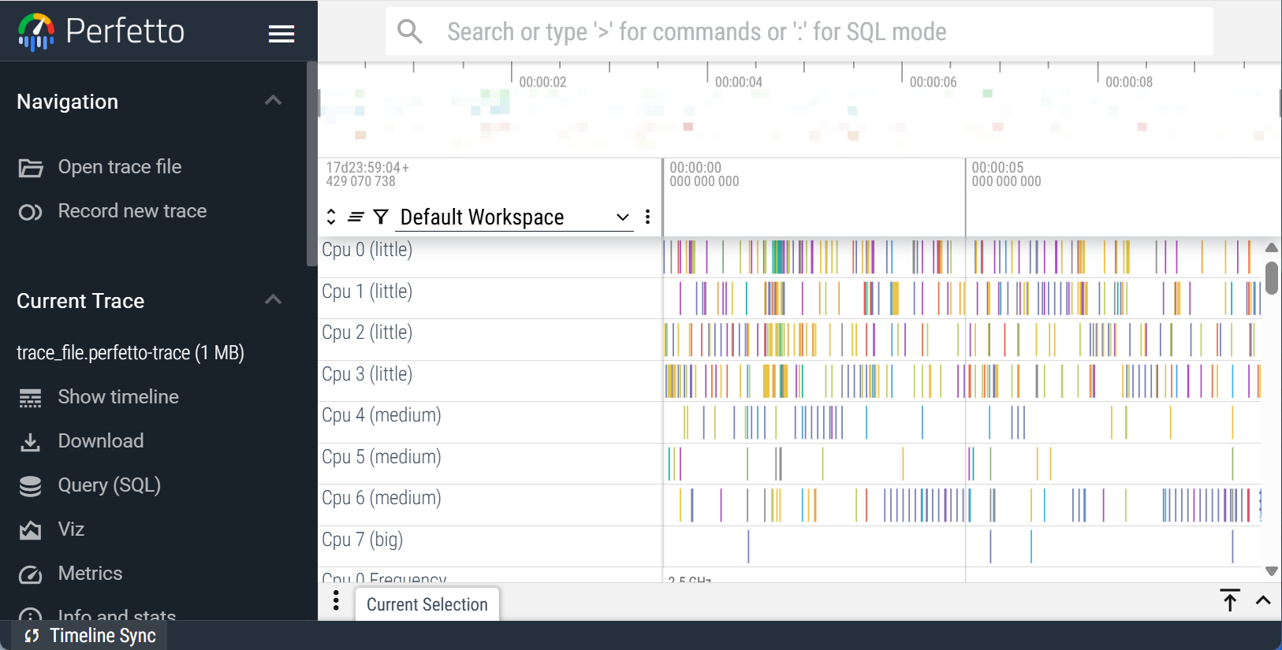Click the Metrics gauge icon

tap(31, 574)
